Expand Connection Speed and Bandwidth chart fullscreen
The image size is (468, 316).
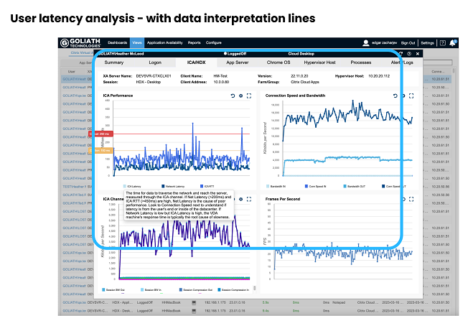[411, 96]
